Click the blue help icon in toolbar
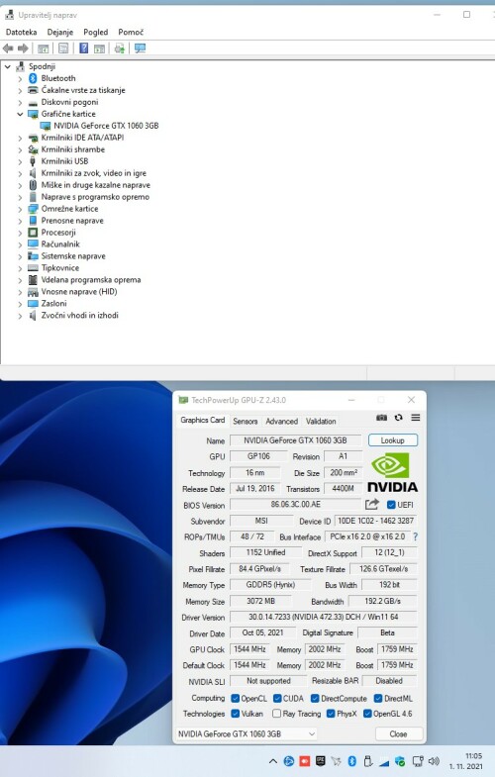 click(84, 49)
